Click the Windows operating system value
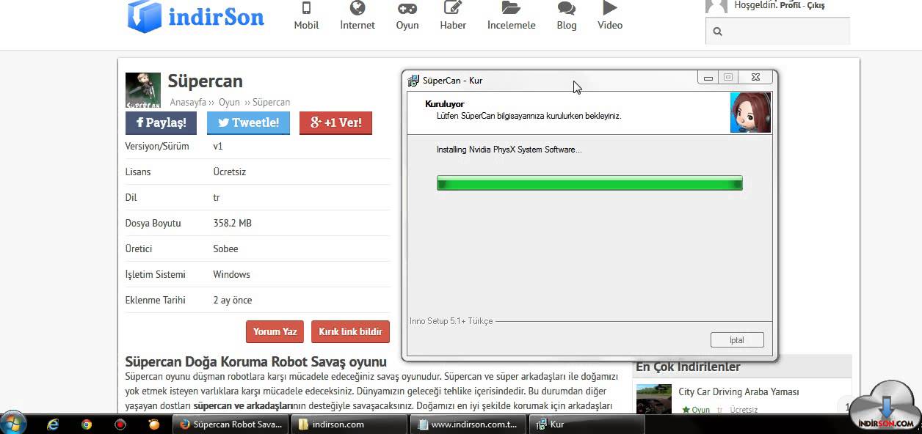This screenshot has height=434, width=922. tap(231, 274)
